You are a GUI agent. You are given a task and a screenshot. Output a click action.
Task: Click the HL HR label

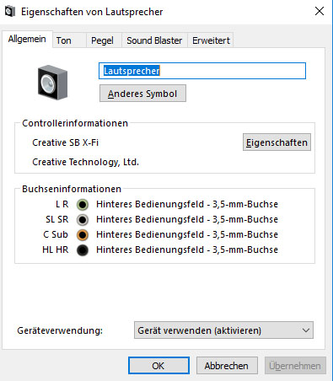pos(56,250)
